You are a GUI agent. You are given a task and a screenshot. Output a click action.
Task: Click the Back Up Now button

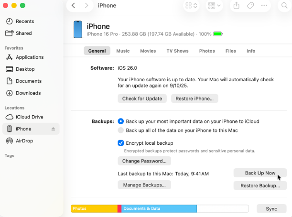(x=260, y=173)
